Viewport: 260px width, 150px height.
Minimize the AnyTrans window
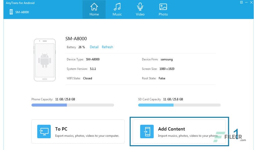pyautogui.click(x=246, y=2)
